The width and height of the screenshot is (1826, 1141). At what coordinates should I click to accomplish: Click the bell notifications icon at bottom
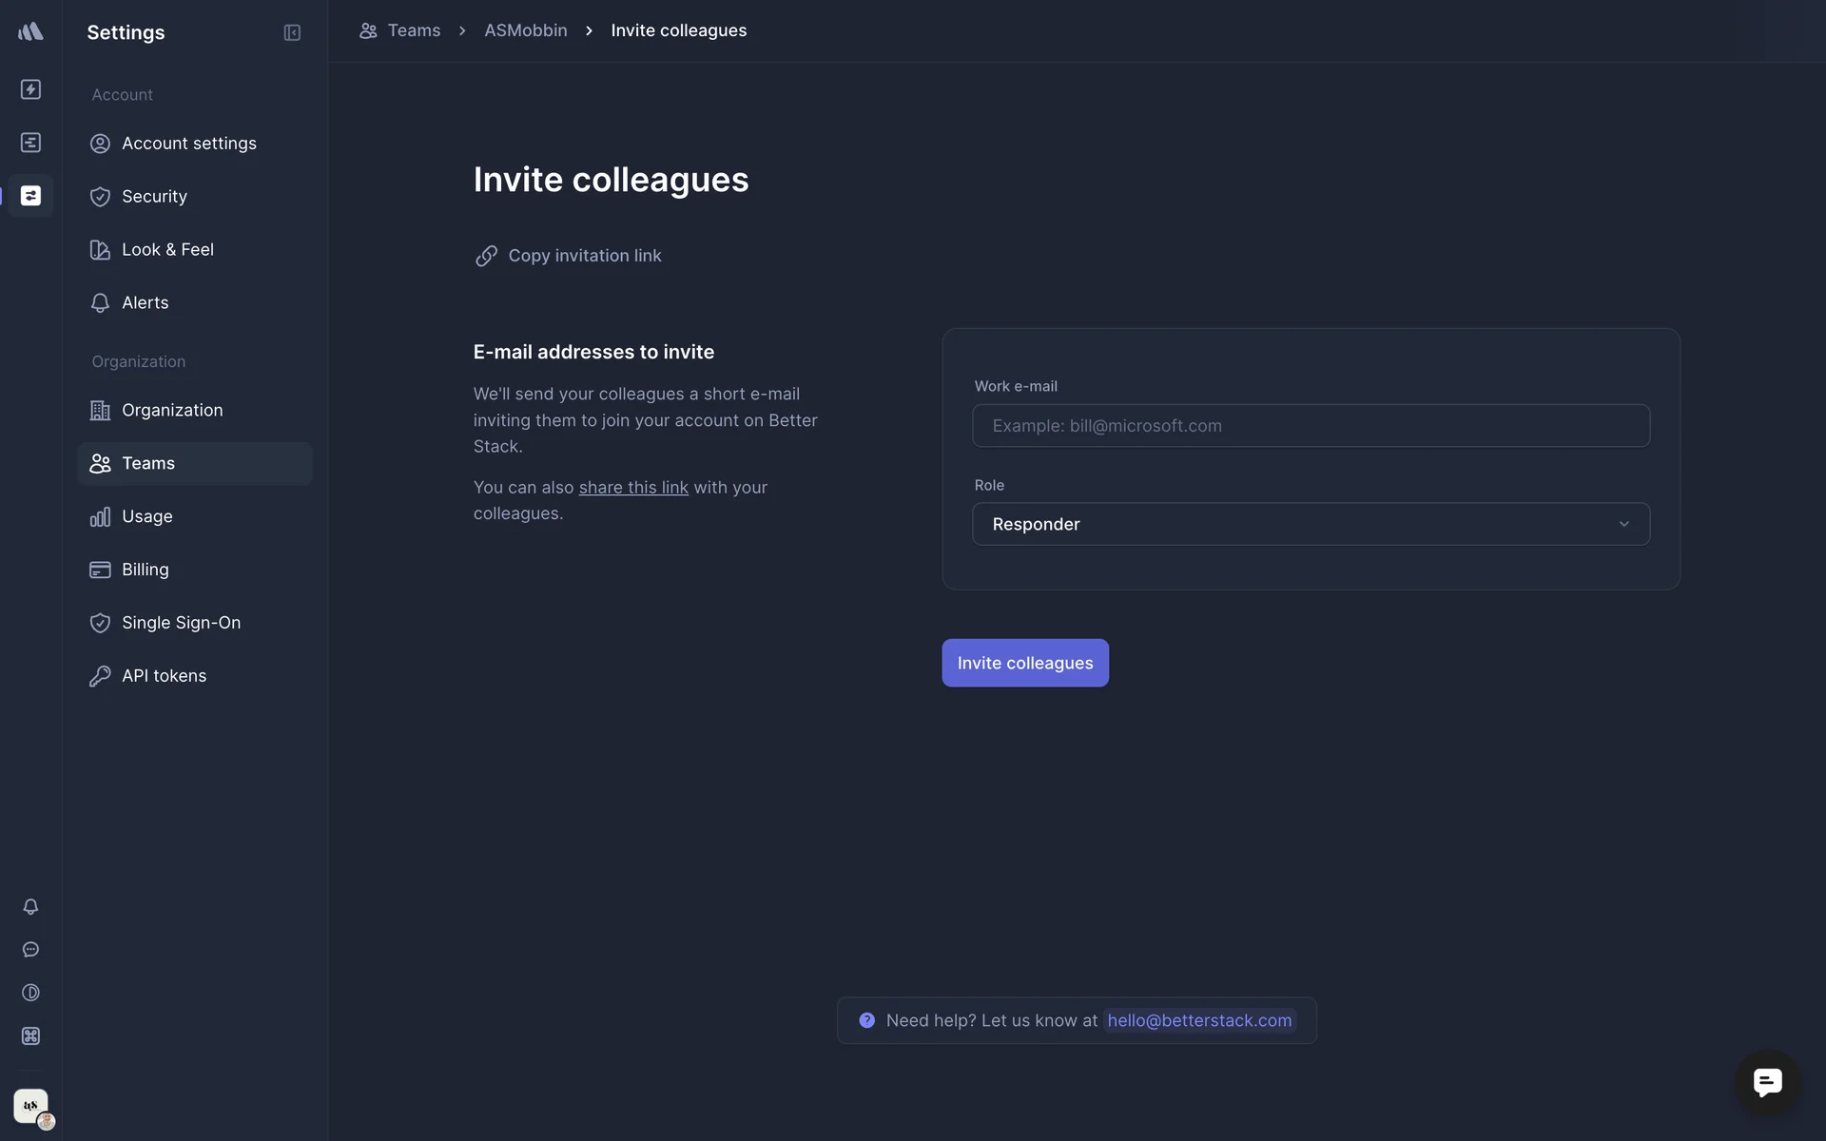tap(30, 906)
